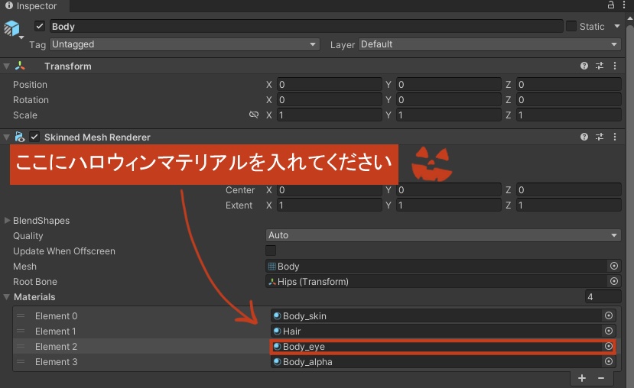Collapse the Transform component foldout
Viewport: 634px width, 388px height.
point(6,66)
